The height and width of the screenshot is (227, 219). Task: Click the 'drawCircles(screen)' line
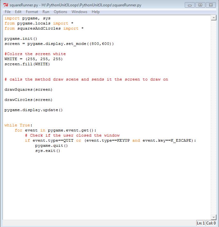[28, 100]
